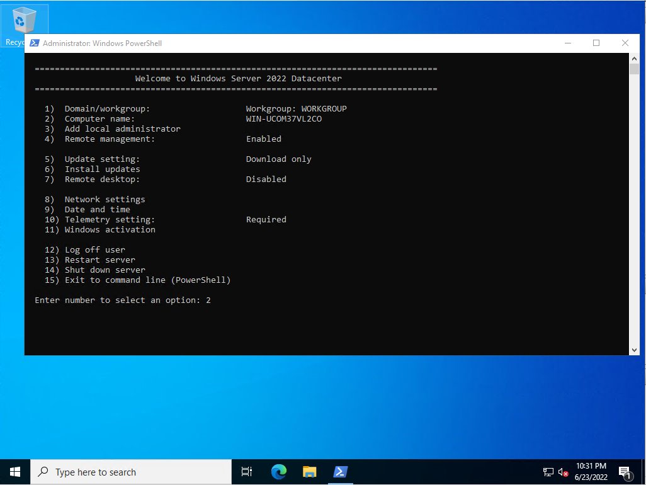Click the scrollbar up arrow in the console
Image resolution: width=646 pixels, height=485 pixels.
coord(634,58)
